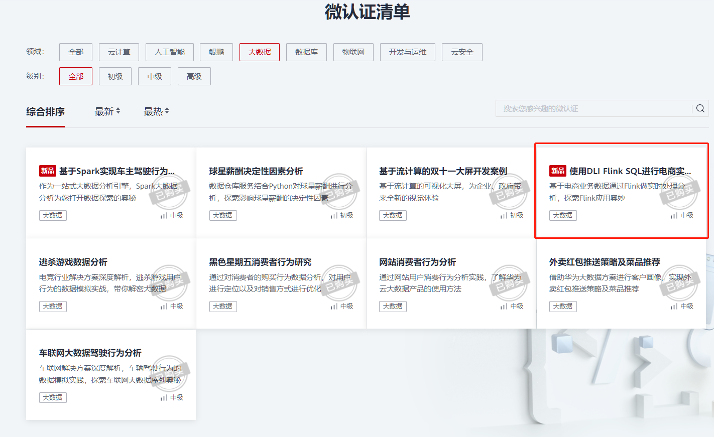Select 全部 in the 级别 filter
714x437 pixels.
[x=76, y=76]
